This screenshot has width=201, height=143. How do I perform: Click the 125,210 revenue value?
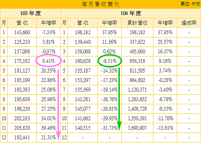point(22,42)
